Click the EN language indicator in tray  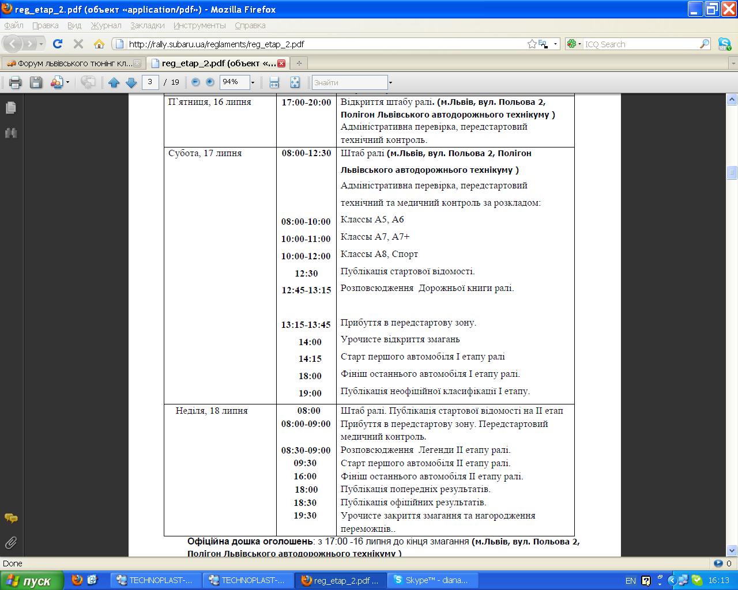click(630, 580)
